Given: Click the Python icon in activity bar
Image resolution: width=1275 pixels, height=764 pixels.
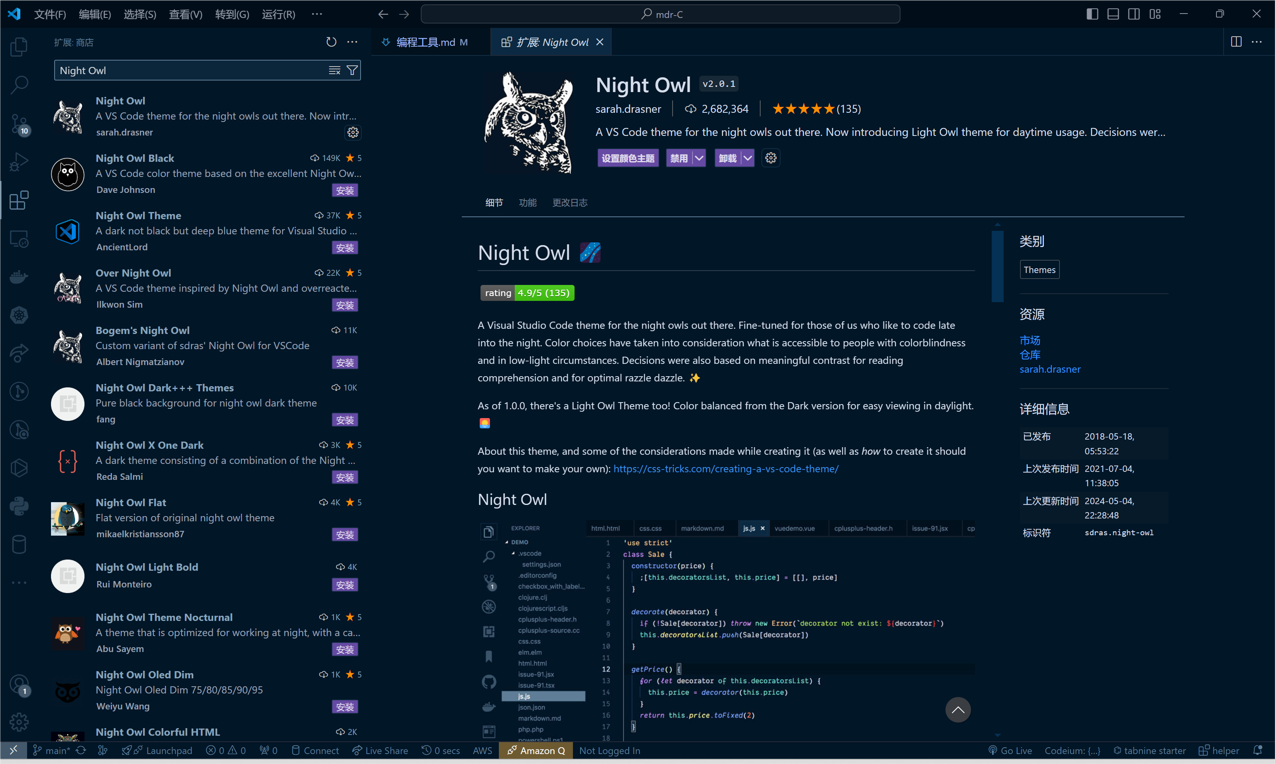Looking at the screenshot, I should point(19,506).
